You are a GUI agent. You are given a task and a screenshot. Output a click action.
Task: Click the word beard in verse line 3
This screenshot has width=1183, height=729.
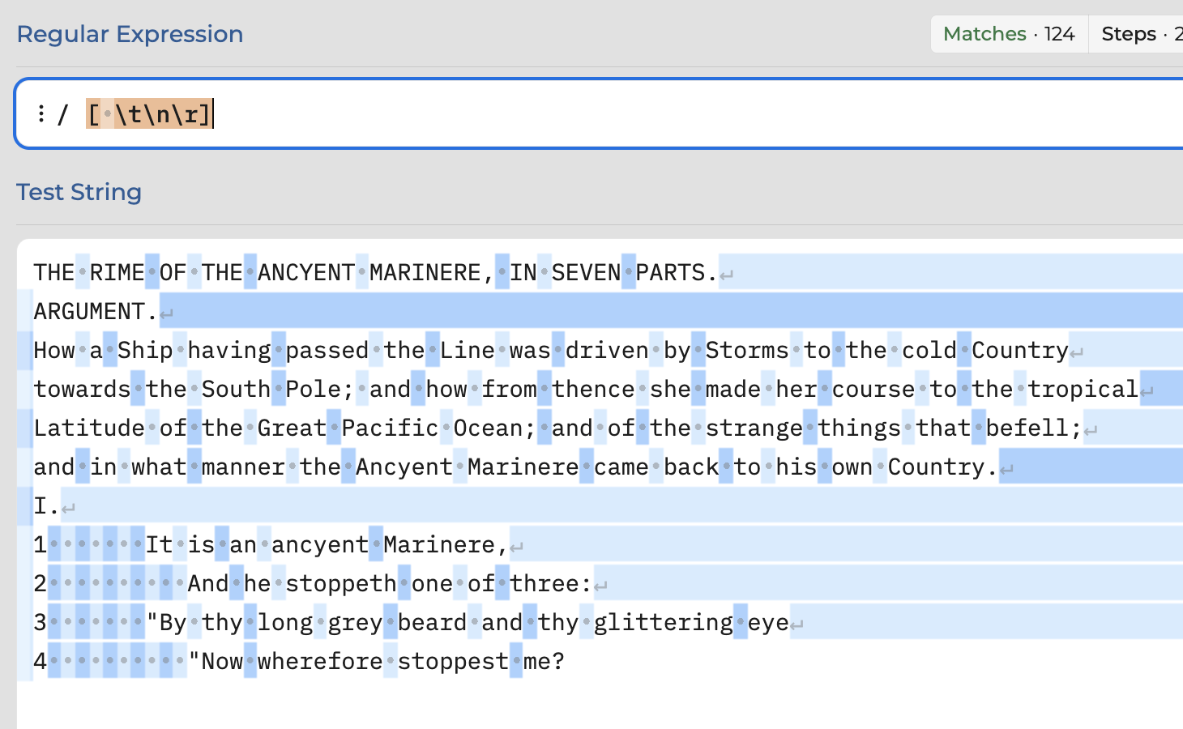coord(432,622)
